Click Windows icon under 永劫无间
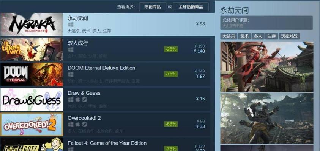This screenshot has height=151, width=320. click(x=71, y=25)
